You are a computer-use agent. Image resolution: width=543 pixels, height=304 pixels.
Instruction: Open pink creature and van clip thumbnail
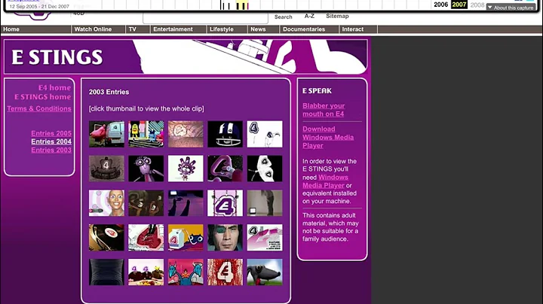[x=106, y=134]
